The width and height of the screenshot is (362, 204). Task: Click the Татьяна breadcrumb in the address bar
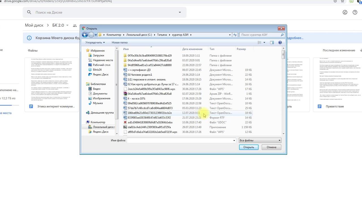(x=162, y=35)
